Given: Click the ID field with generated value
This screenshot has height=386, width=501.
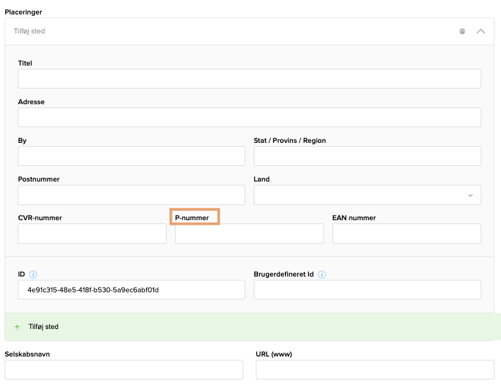Looking at the screenshot, I should click(131, 290).
